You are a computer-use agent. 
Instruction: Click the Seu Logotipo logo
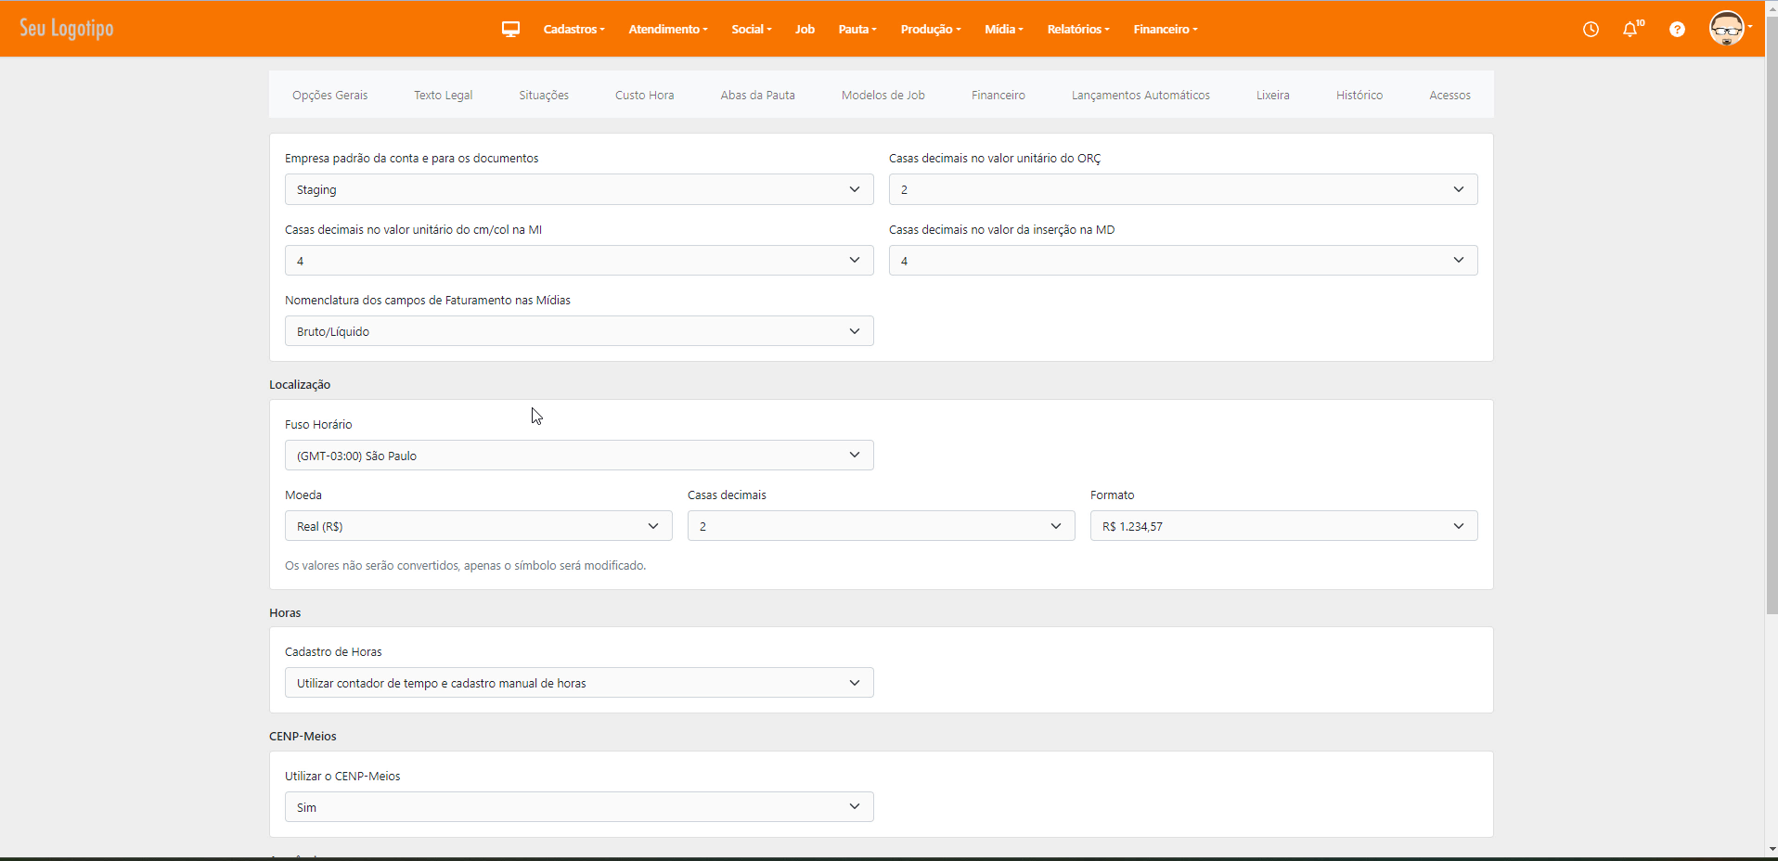[67, 29]
